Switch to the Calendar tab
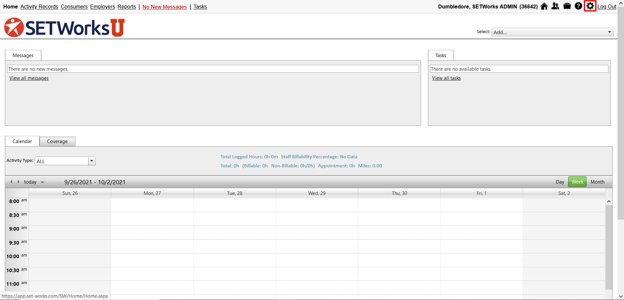 pyautogui.click(x=22, y=141)
